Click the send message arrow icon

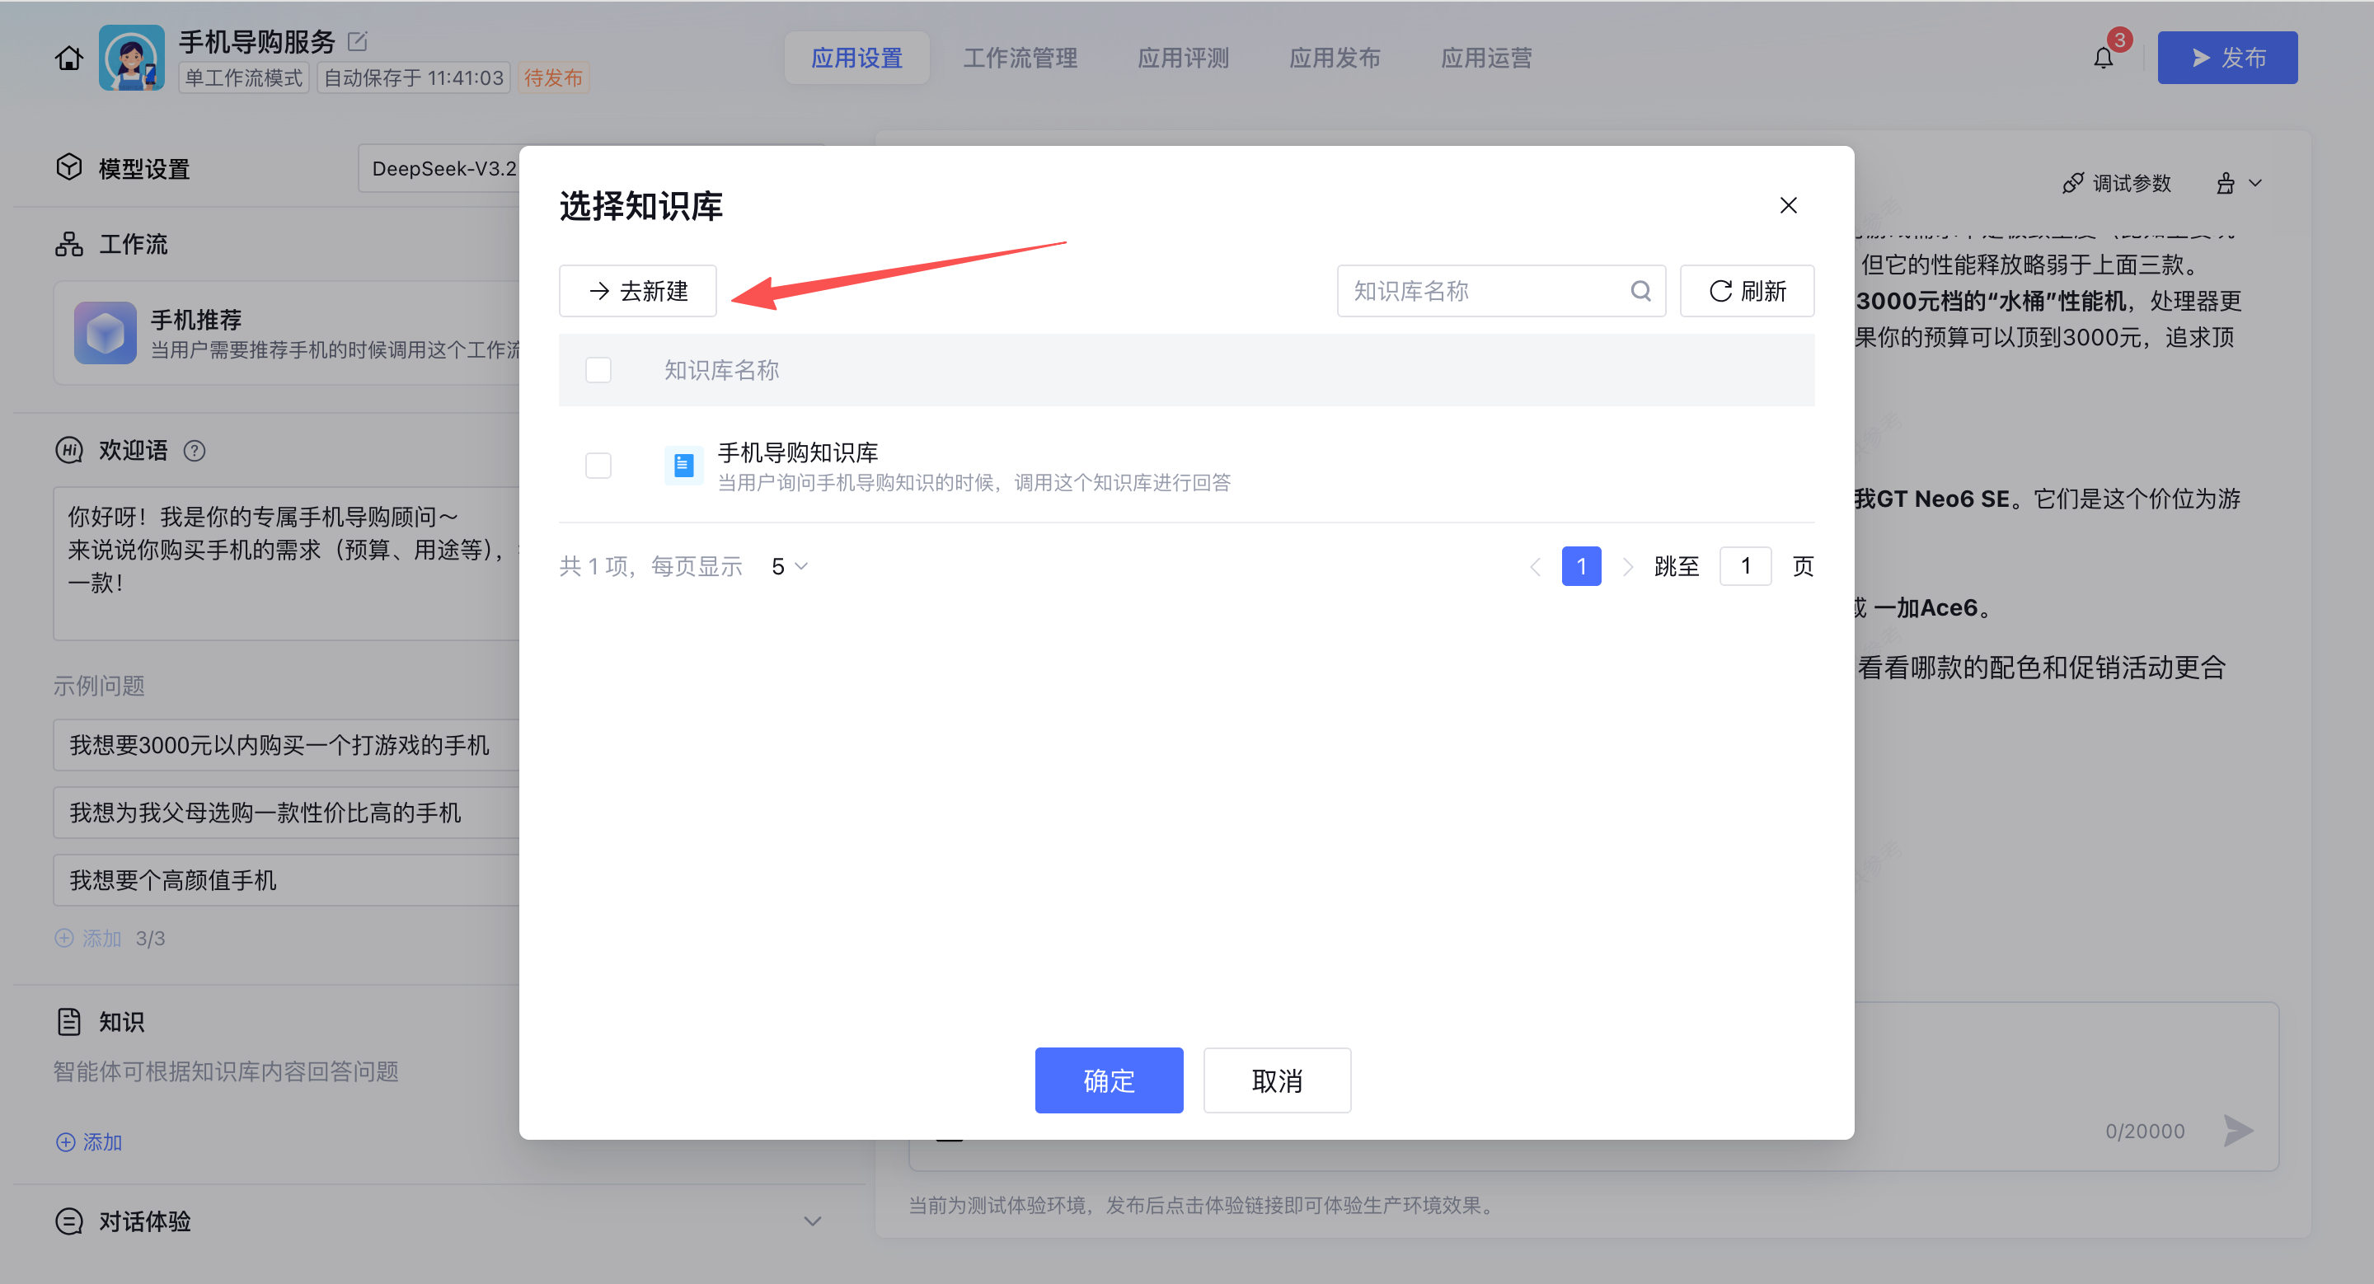[x=2238, y=1130]
